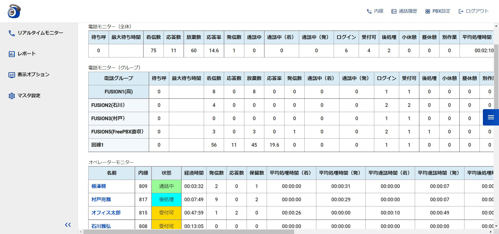This screenshot has width=499, height=234.
Task: Click 状態 column header
Action: [166, 173]
